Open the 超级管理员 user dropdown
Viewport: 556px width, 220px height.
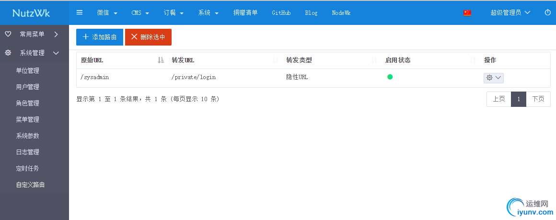click(x=510, y=13)
